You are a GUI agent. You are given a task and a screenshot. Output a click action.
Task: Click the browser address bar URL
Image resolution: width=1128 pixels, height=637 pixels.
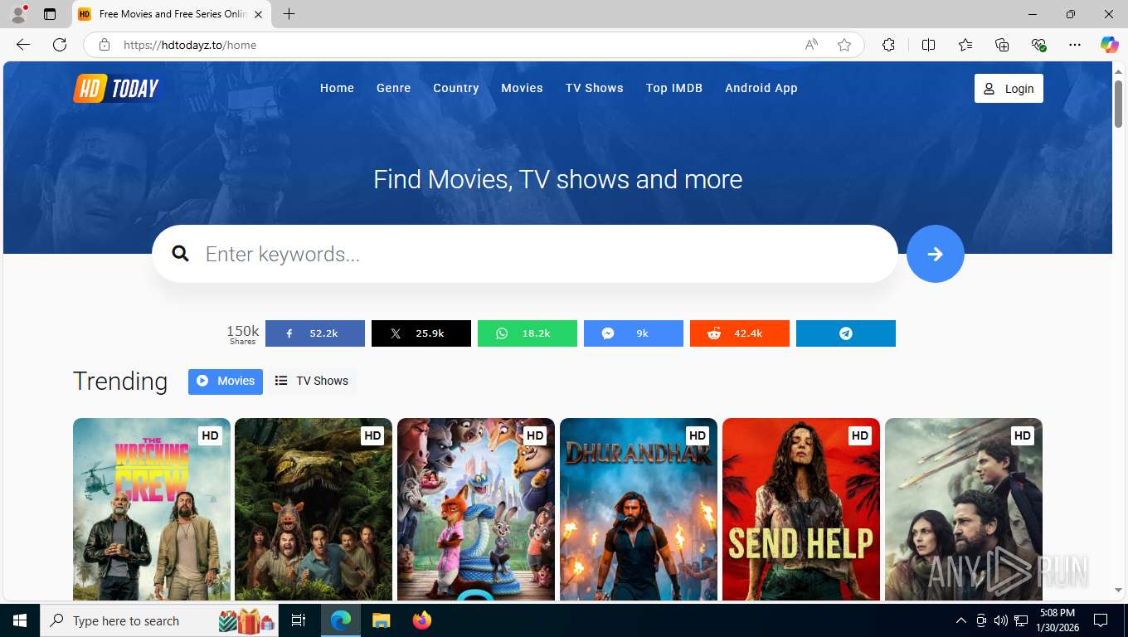[190, 45]
